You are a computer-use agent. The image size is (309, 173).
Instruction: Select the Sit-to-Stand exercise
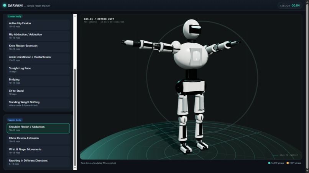38,92
